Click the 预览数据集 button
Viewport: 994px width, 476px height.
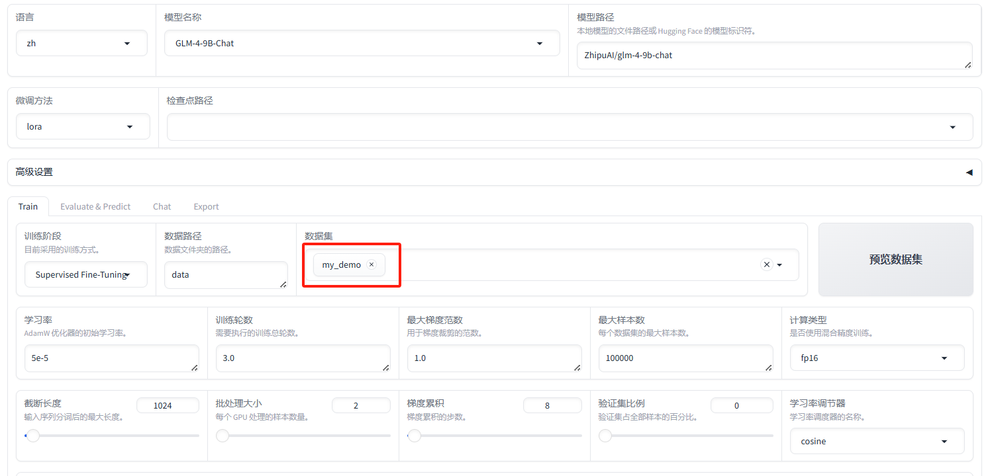coord(895,260)
